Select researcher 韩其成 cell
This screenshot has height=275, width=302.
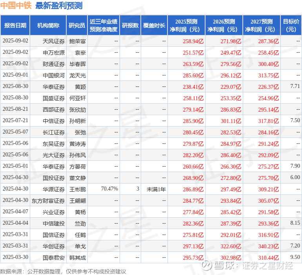78,258
